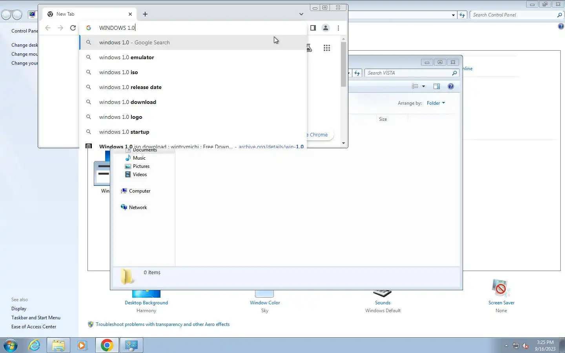Open the Sounds setting
Viewport: 565px width, 353px height.
[x=383, y=302]
